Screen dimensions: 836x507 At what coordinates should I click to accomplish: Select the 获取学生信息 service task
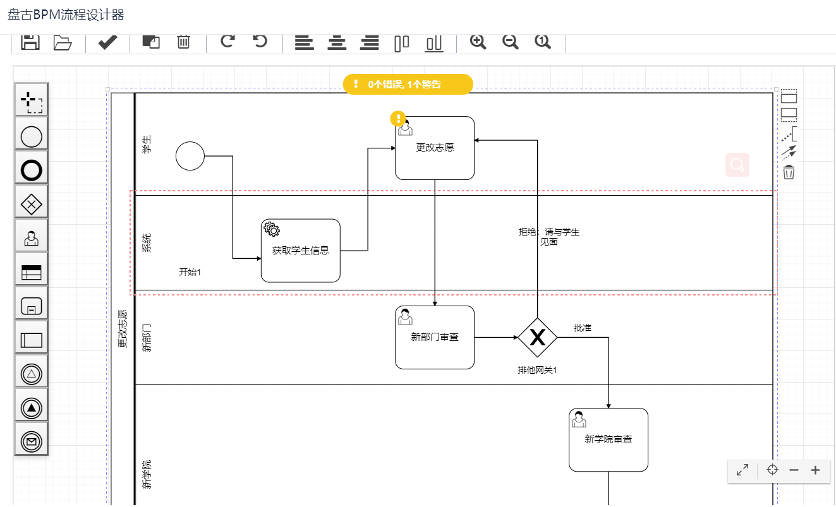(x=301, y=251)
